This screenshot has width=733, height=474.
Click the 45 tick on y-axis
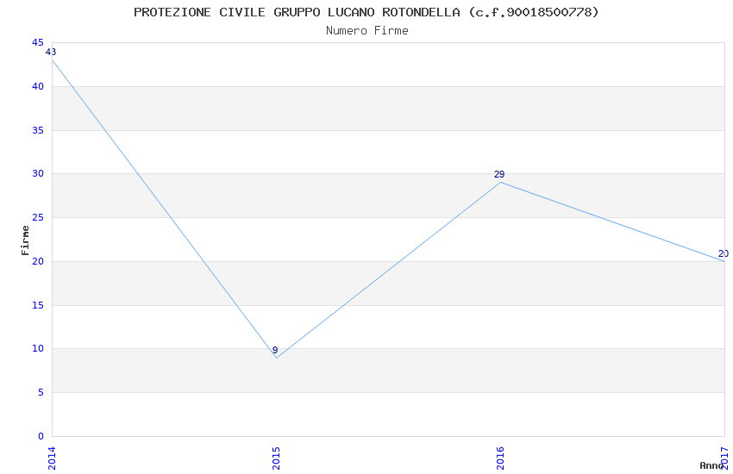click(38, 43)
